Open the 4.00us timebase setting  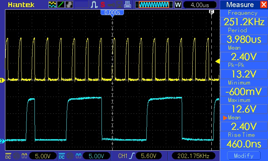(200, 5)
